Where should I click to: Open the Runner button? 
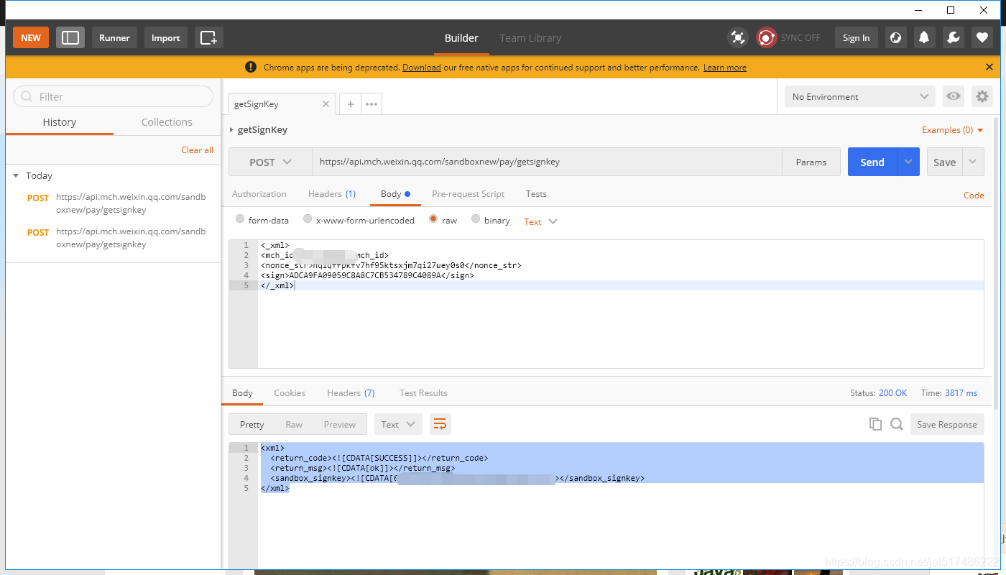114,38
